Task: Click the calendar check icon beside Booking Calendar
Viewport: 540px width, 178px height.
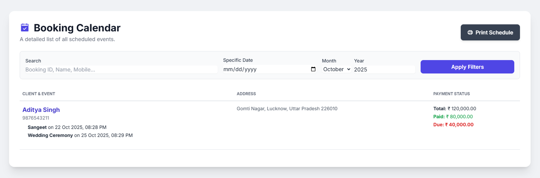Action: coord(25,27)
